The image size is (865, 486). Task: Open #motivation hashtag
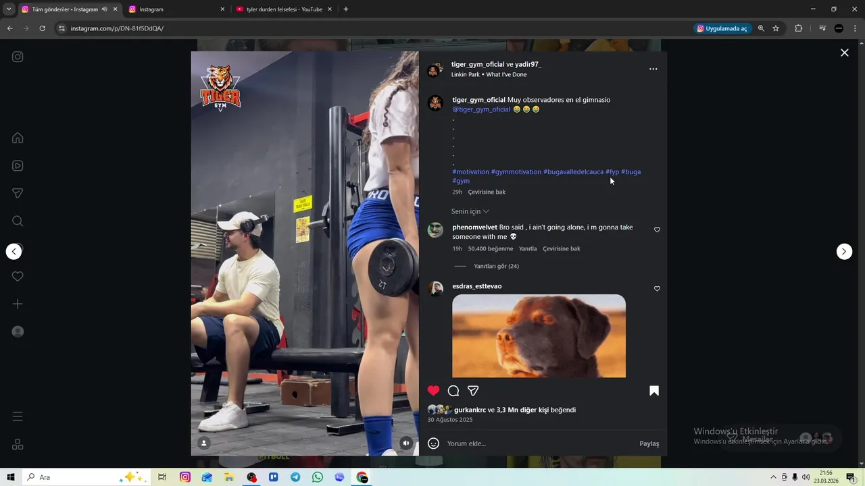pos(470,171)
